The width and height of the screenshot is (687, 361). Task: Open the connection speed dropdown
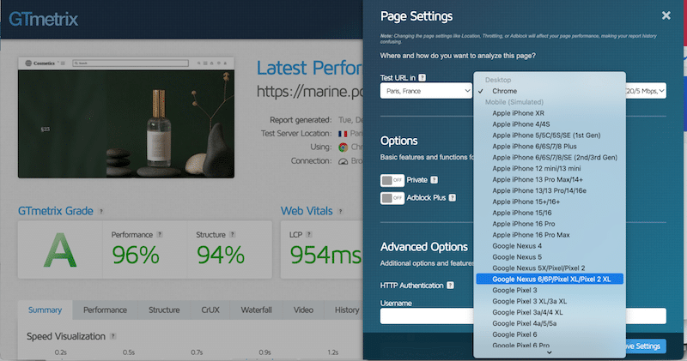647,91
